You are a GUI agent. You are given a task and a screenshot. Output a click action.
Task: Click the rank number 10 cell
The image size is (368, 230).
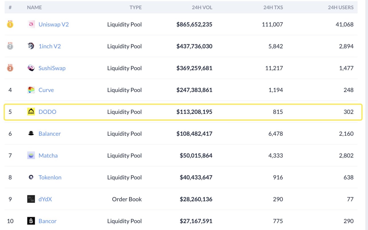(10, 221)
